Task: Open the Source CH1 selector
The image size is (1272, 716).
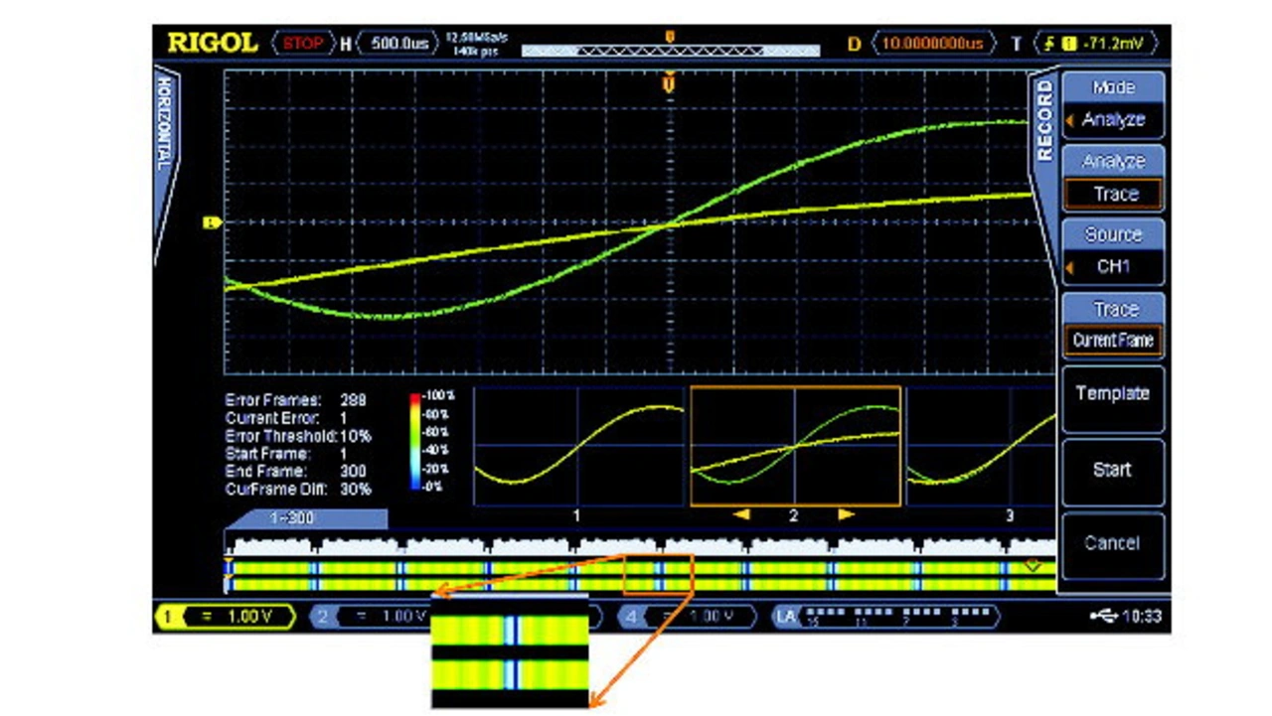Action: pyautogui.click(x=1113, y=251)
